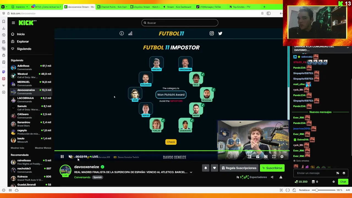Click the Check button
The image size is (352, 198).
click(x=171, y=142)
